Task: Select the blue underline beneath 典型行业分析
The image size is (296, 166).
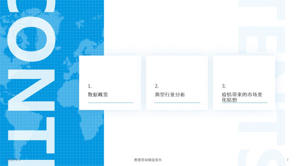Action: pos(177,103)
